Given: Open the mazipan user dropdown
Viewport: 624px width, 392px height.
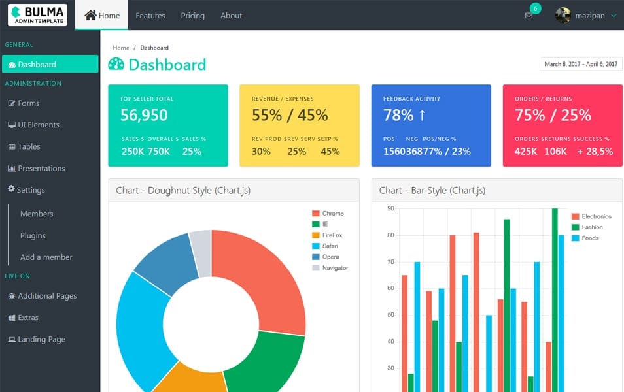Looking at the screenshot, I should (x=587, y=15).
